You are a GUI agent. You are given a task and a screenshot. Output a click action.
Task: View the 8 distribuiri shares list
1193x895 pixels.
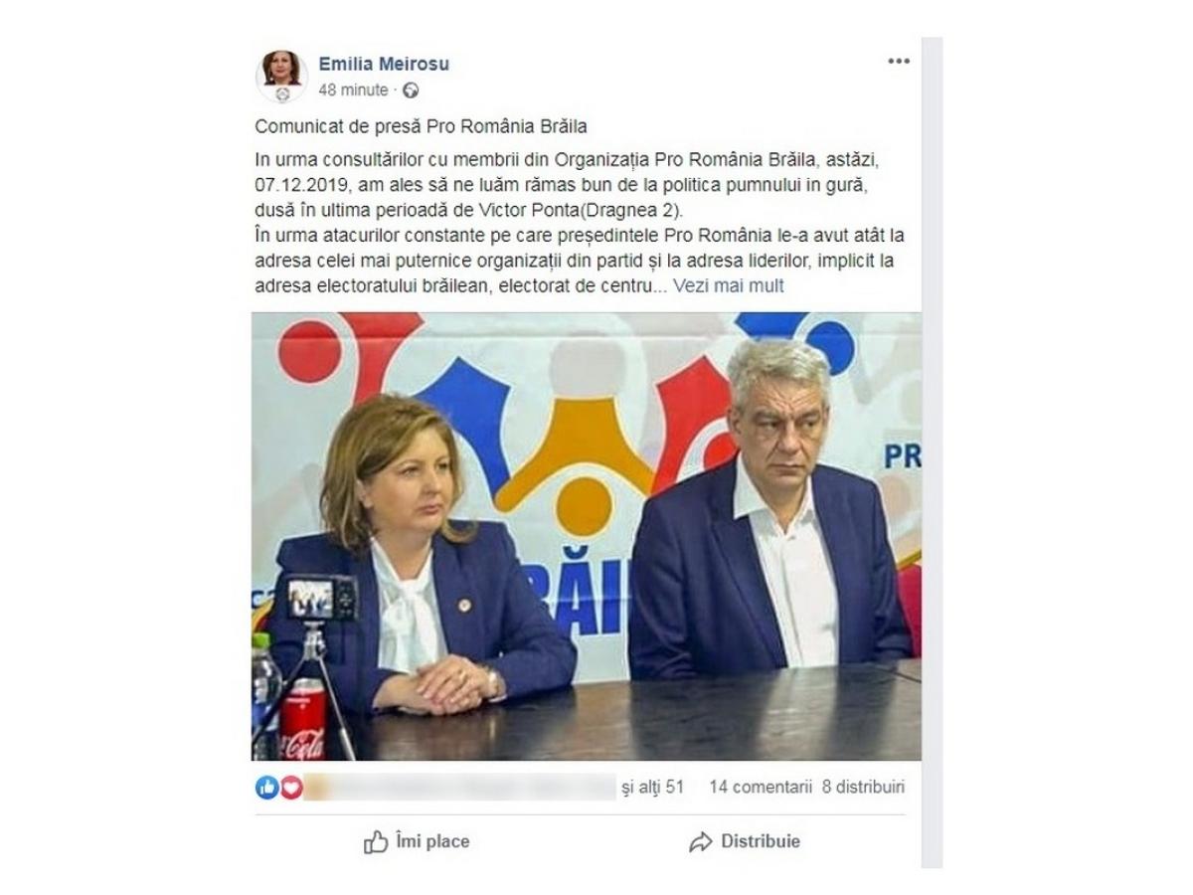pos(864,788)
